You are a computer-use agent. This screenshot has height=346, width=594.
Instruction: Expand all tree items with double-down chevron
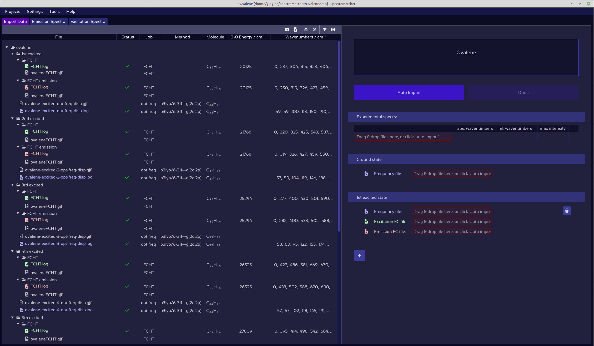pyautogui.click(x=314, y=29)
